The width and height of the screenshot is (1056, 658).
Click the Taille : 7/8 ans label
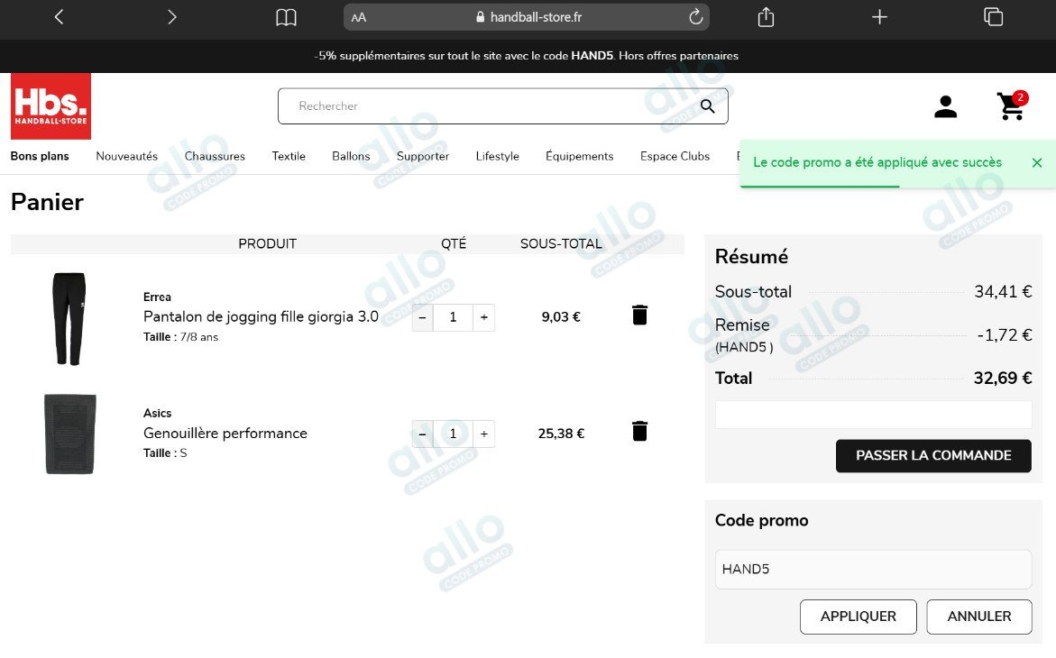[180, 337]
